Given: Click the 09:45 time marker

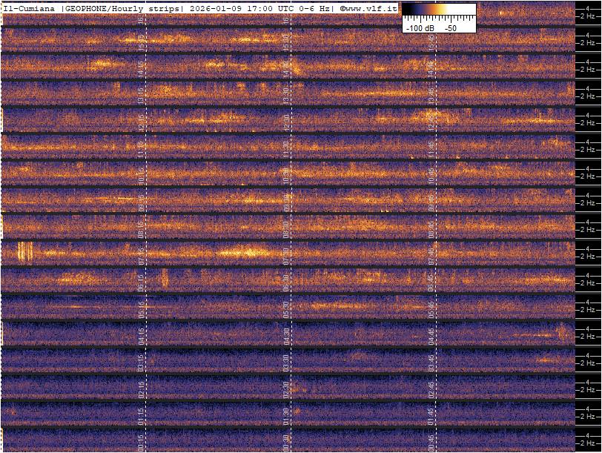Looking at the screenshot, I should 431,202.
